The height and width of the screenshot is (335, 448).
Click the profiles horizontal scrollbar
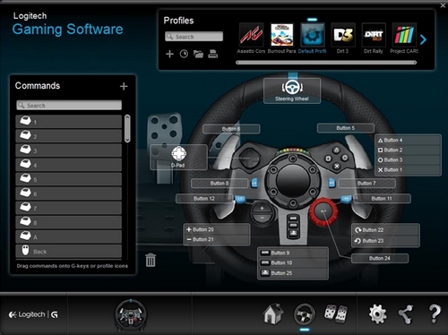[x=326, y=63]
